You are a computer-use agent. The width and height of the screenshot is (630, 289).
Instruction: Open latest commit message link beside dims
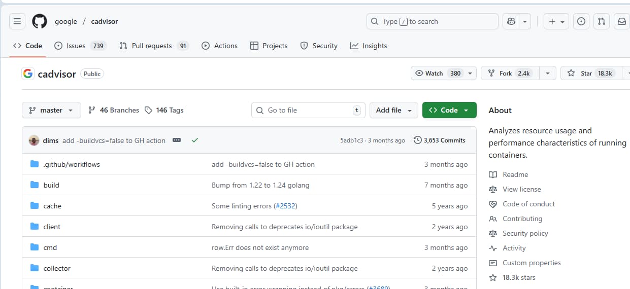tap(114, 140)
